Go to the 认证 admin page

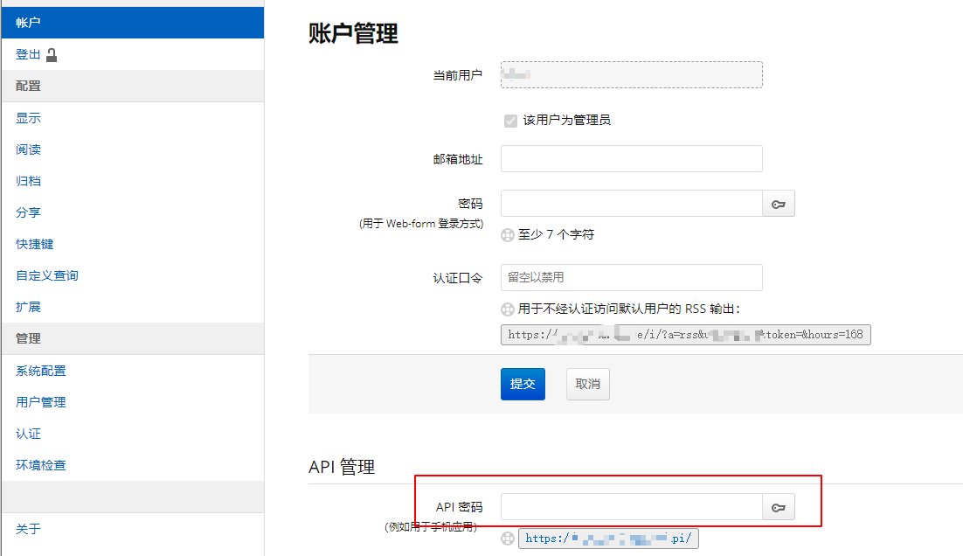click(x=28, y=434)
